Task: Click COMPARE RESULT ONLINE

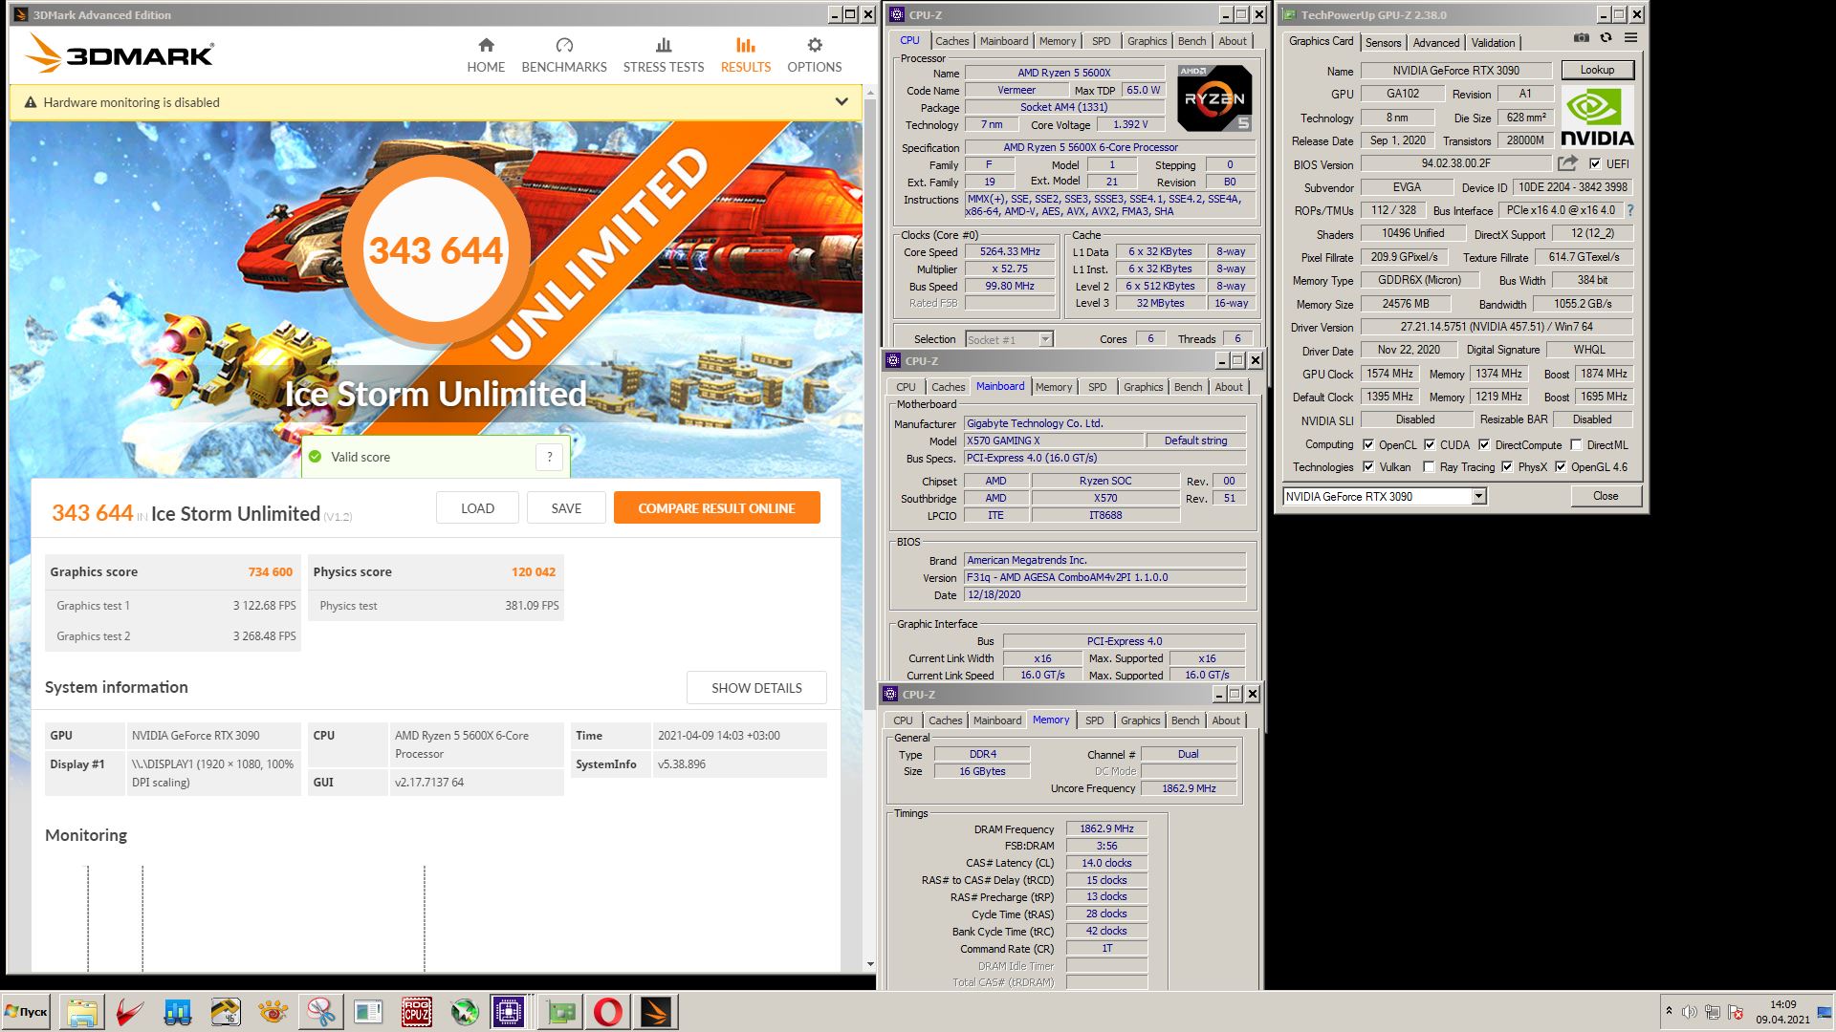Action: [717, 508]
